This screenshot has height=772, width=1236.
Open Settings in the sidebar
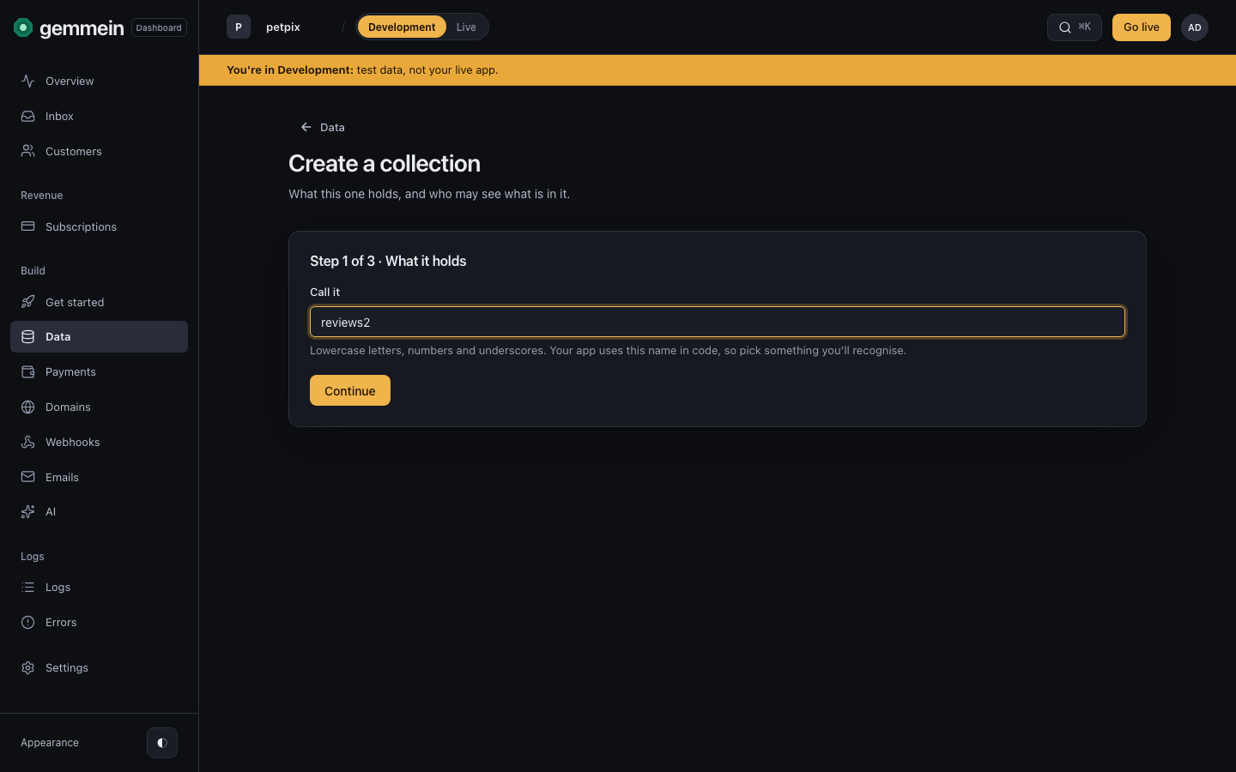[x=99, y=667]
